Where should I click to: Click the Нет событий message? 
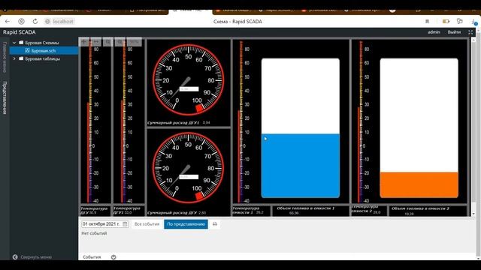[94, 233]
